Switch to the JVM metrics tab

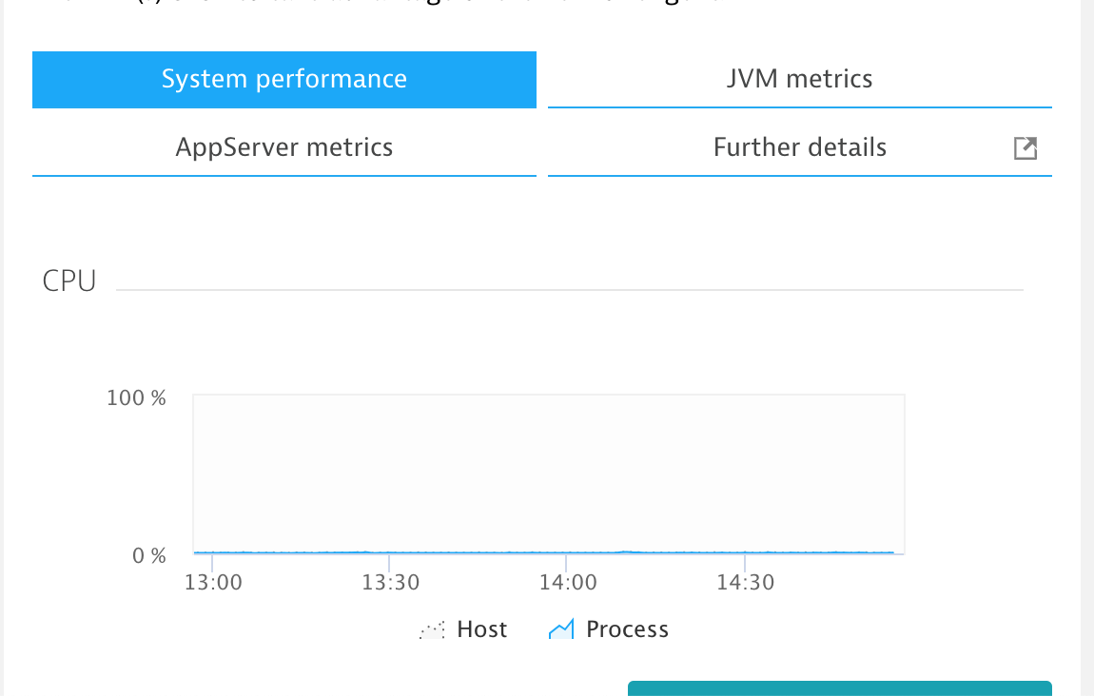(x=799, y=79)
